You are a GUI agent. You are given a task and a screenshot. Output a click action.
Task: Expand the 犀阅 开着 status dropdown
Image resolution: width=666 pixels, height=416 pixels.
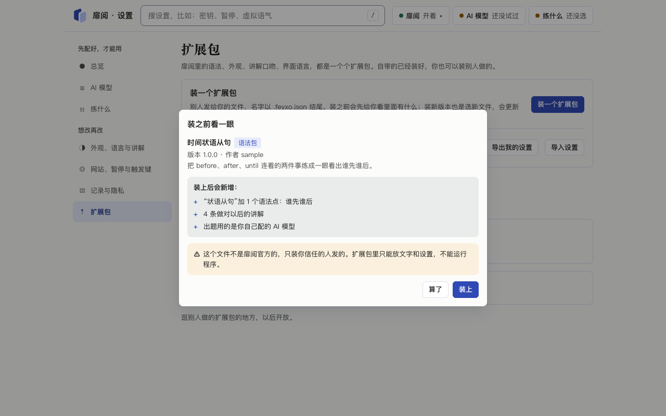pyautogui.click(x=421, y=16)
